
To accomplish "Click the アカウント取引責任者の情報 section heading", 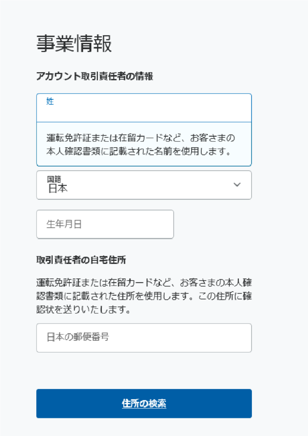I will pyautogui.click(x=94, y=76).
